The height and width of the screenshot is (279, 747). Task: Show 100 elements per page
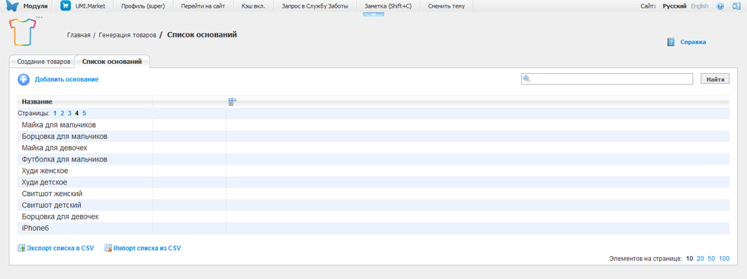point(724,258)
